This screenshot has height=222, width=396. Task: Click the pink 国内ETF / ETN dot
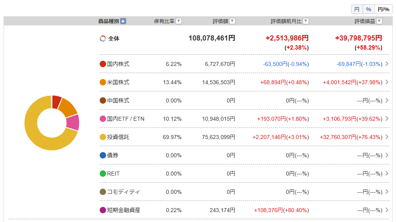point(103,119)
